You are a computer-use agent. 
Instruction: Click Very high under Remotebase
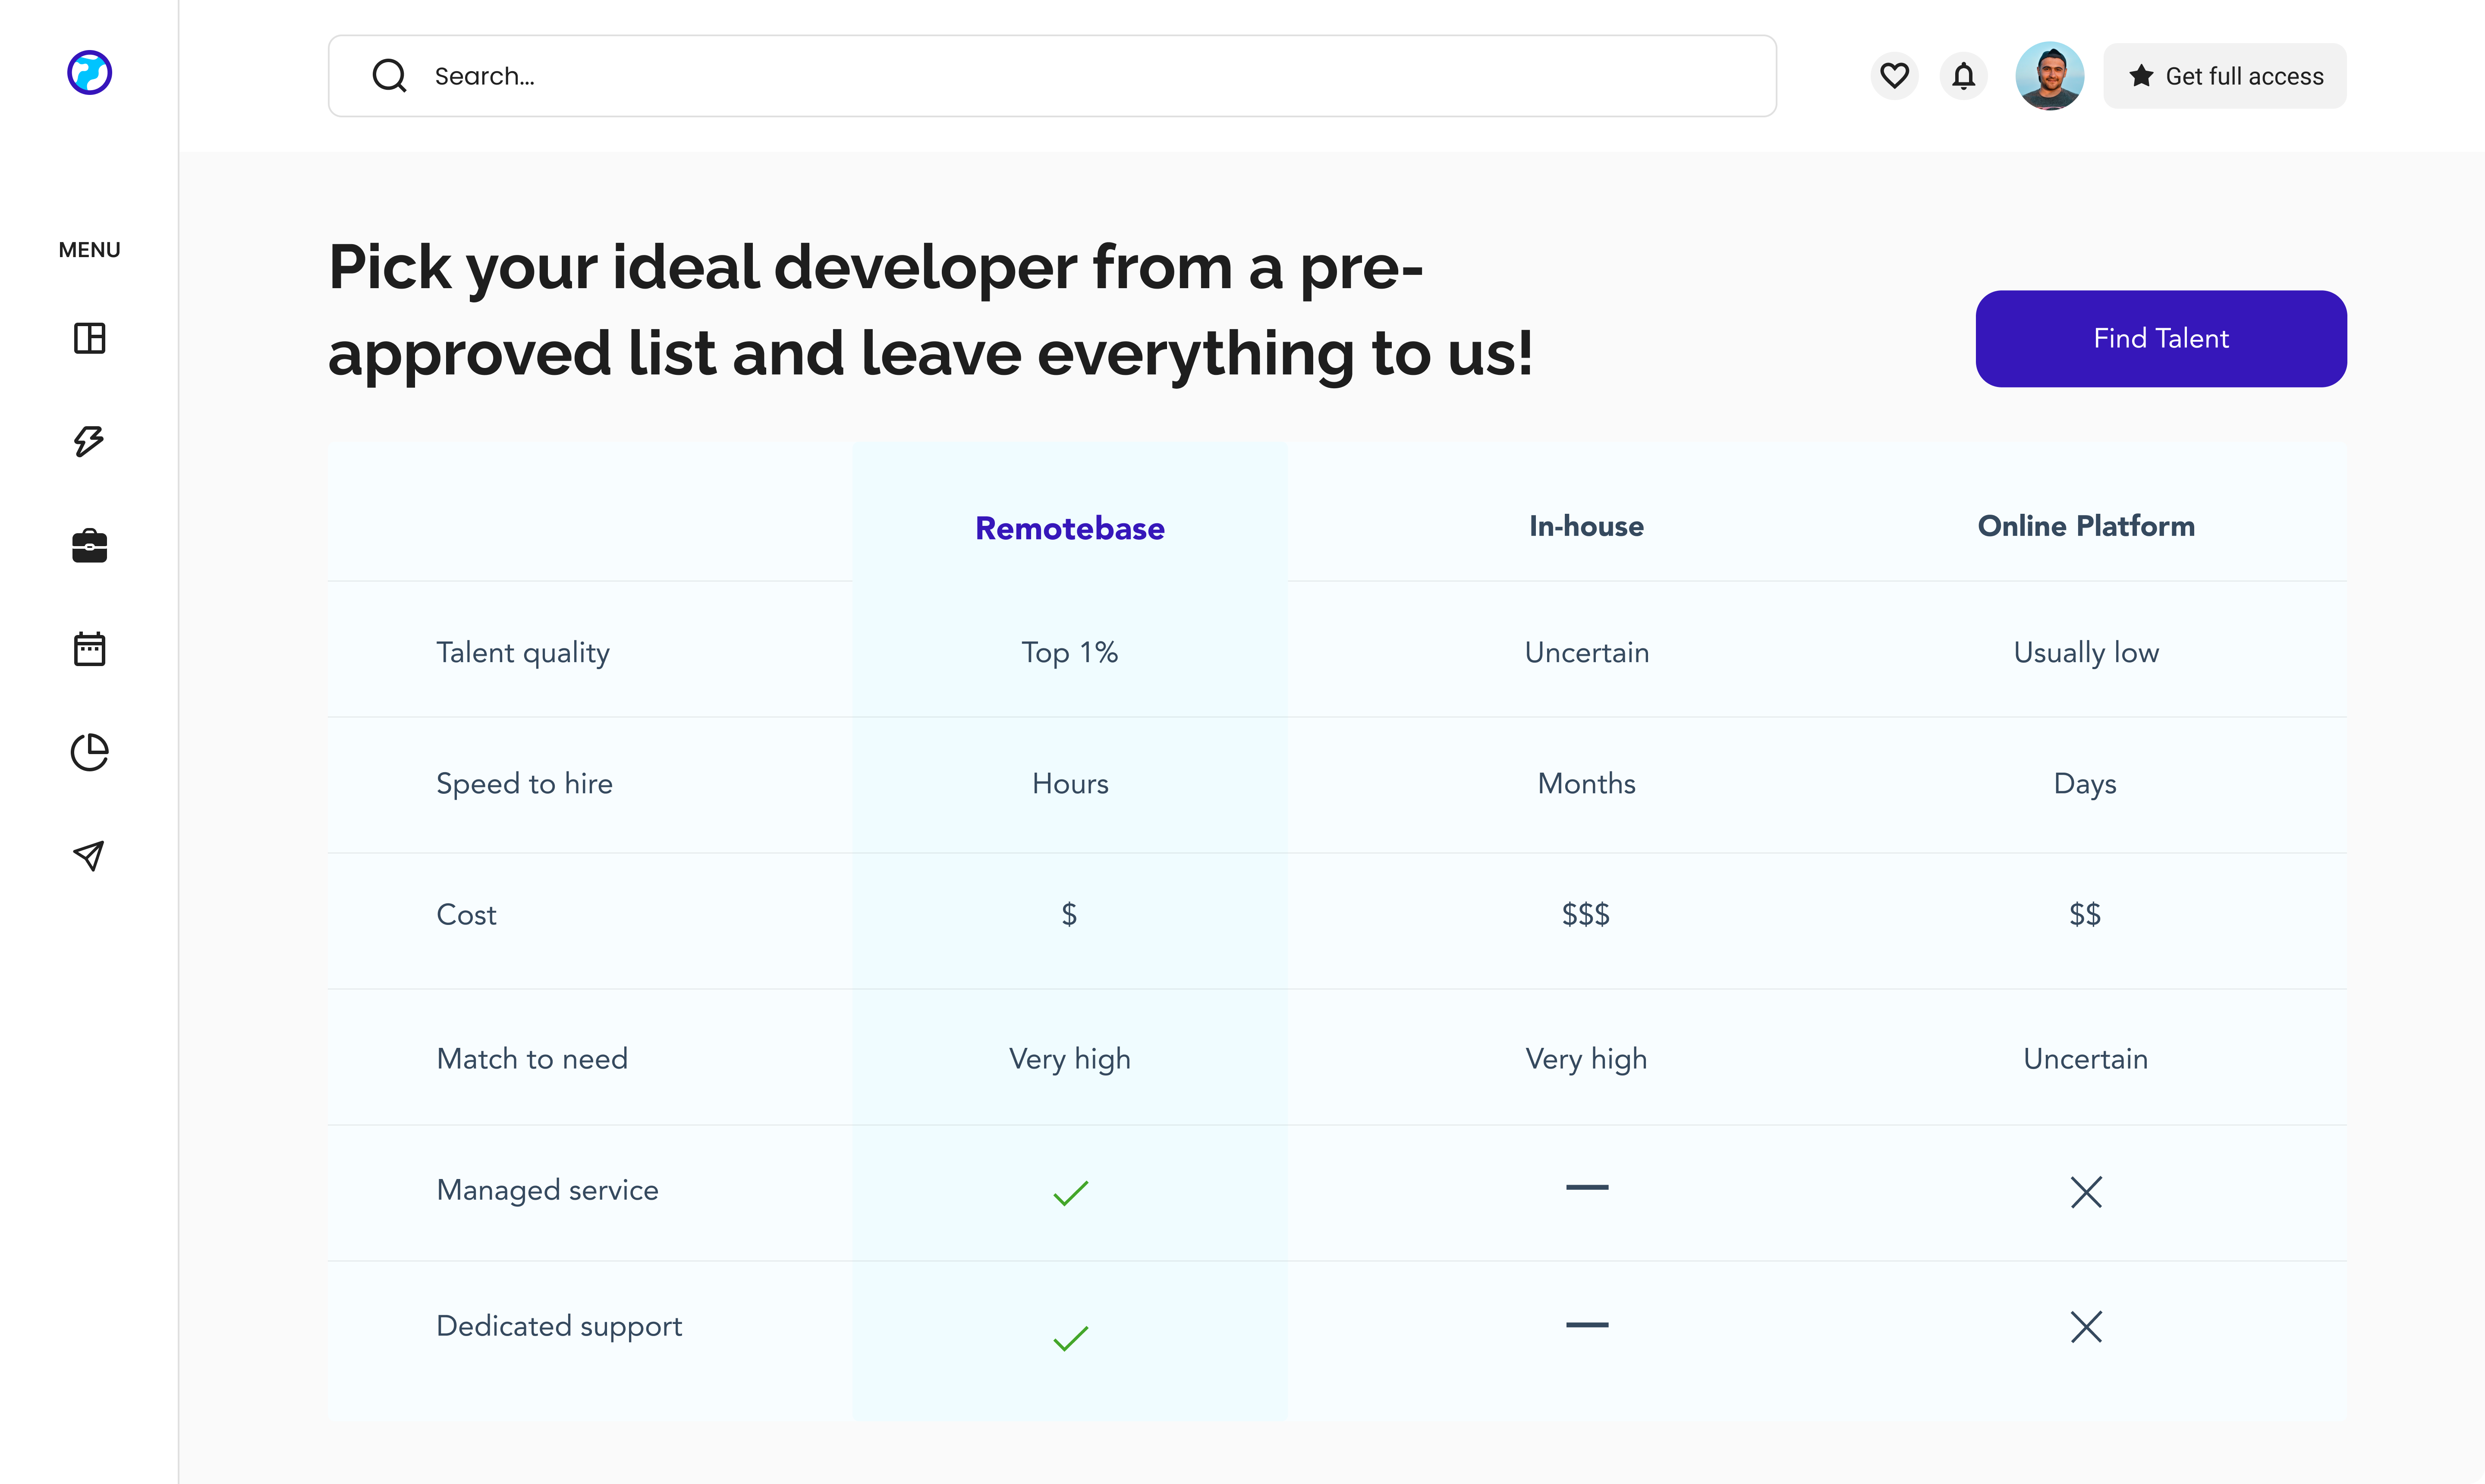click(1070, 1059)
